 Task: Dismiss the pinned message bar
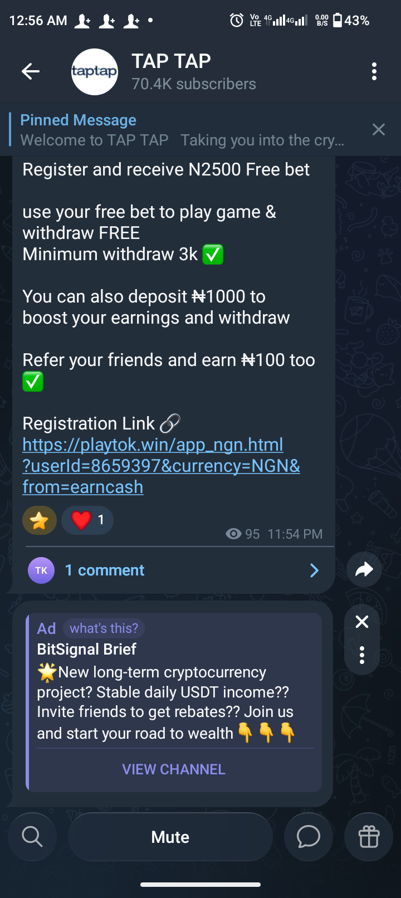[379, 130]
